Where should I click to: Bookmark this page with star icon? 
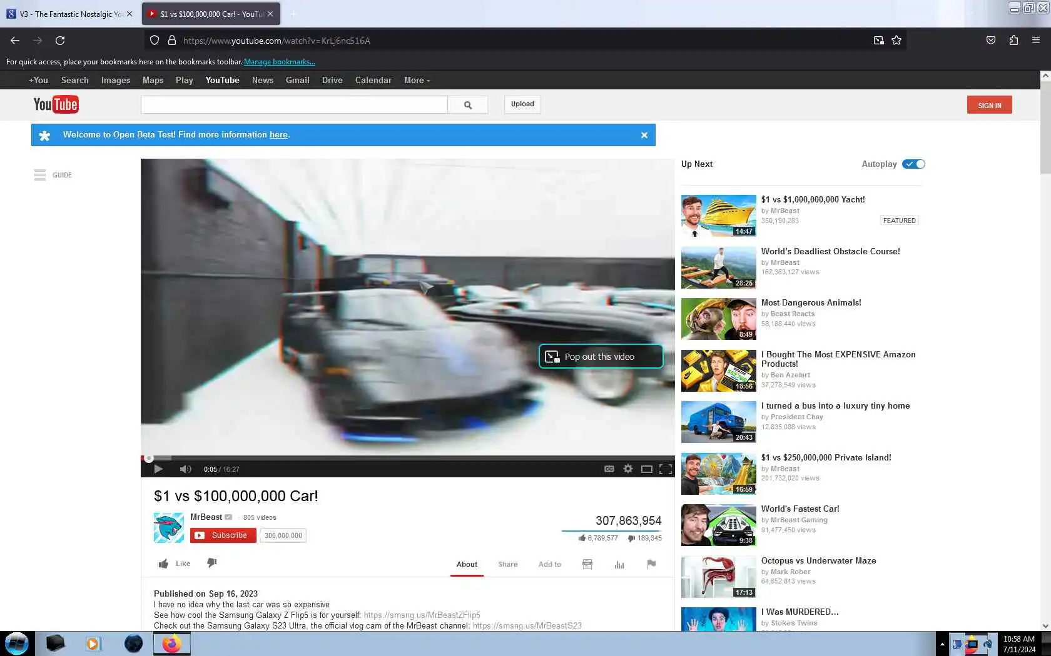pos(896,41)
